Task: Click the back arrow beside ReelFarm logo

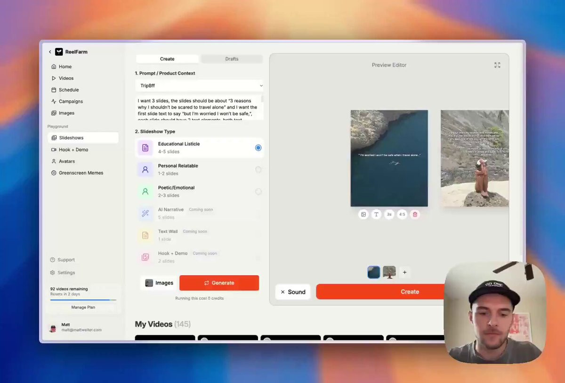Action: point(50,52)
